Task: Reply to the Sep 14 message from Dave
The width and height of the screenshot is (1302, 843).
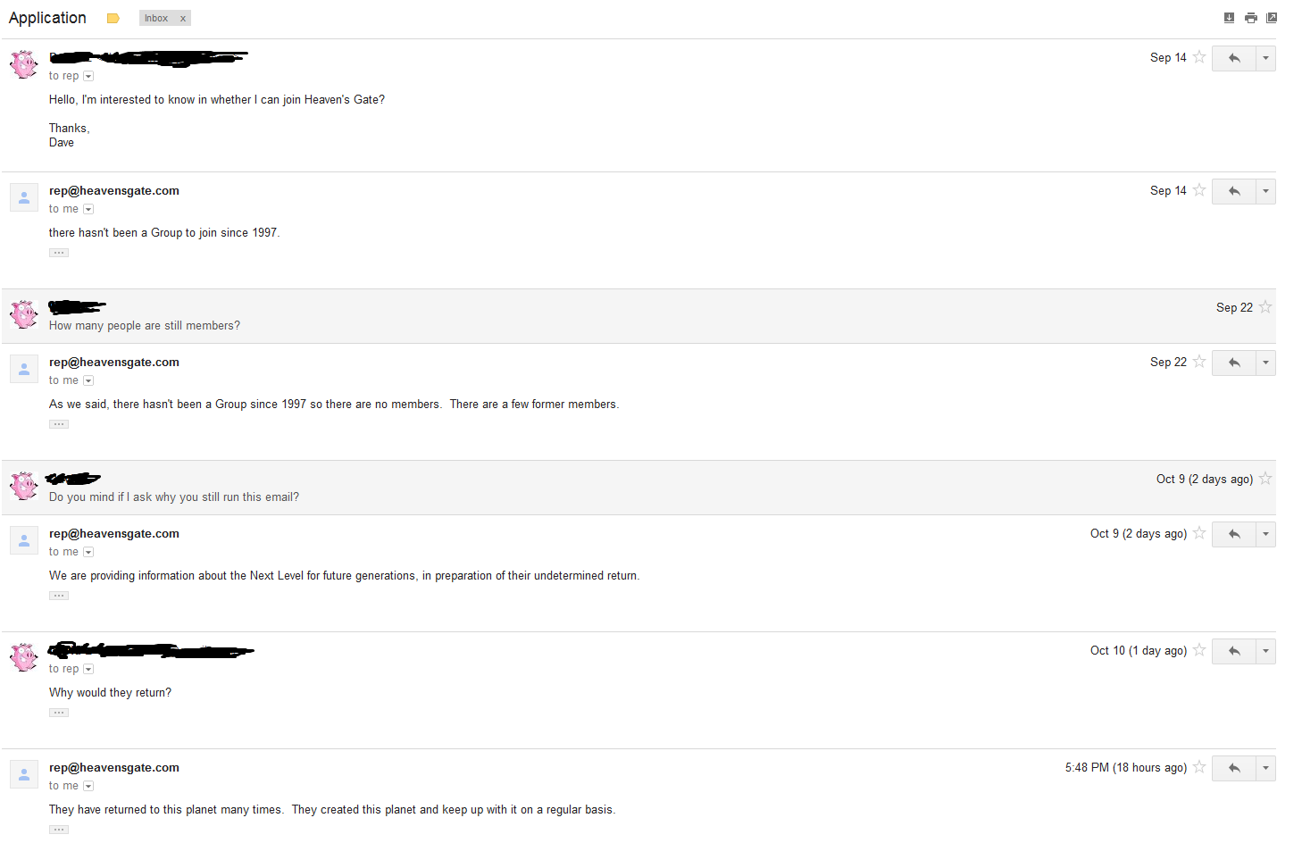Action: click(x=1234, y=58)
